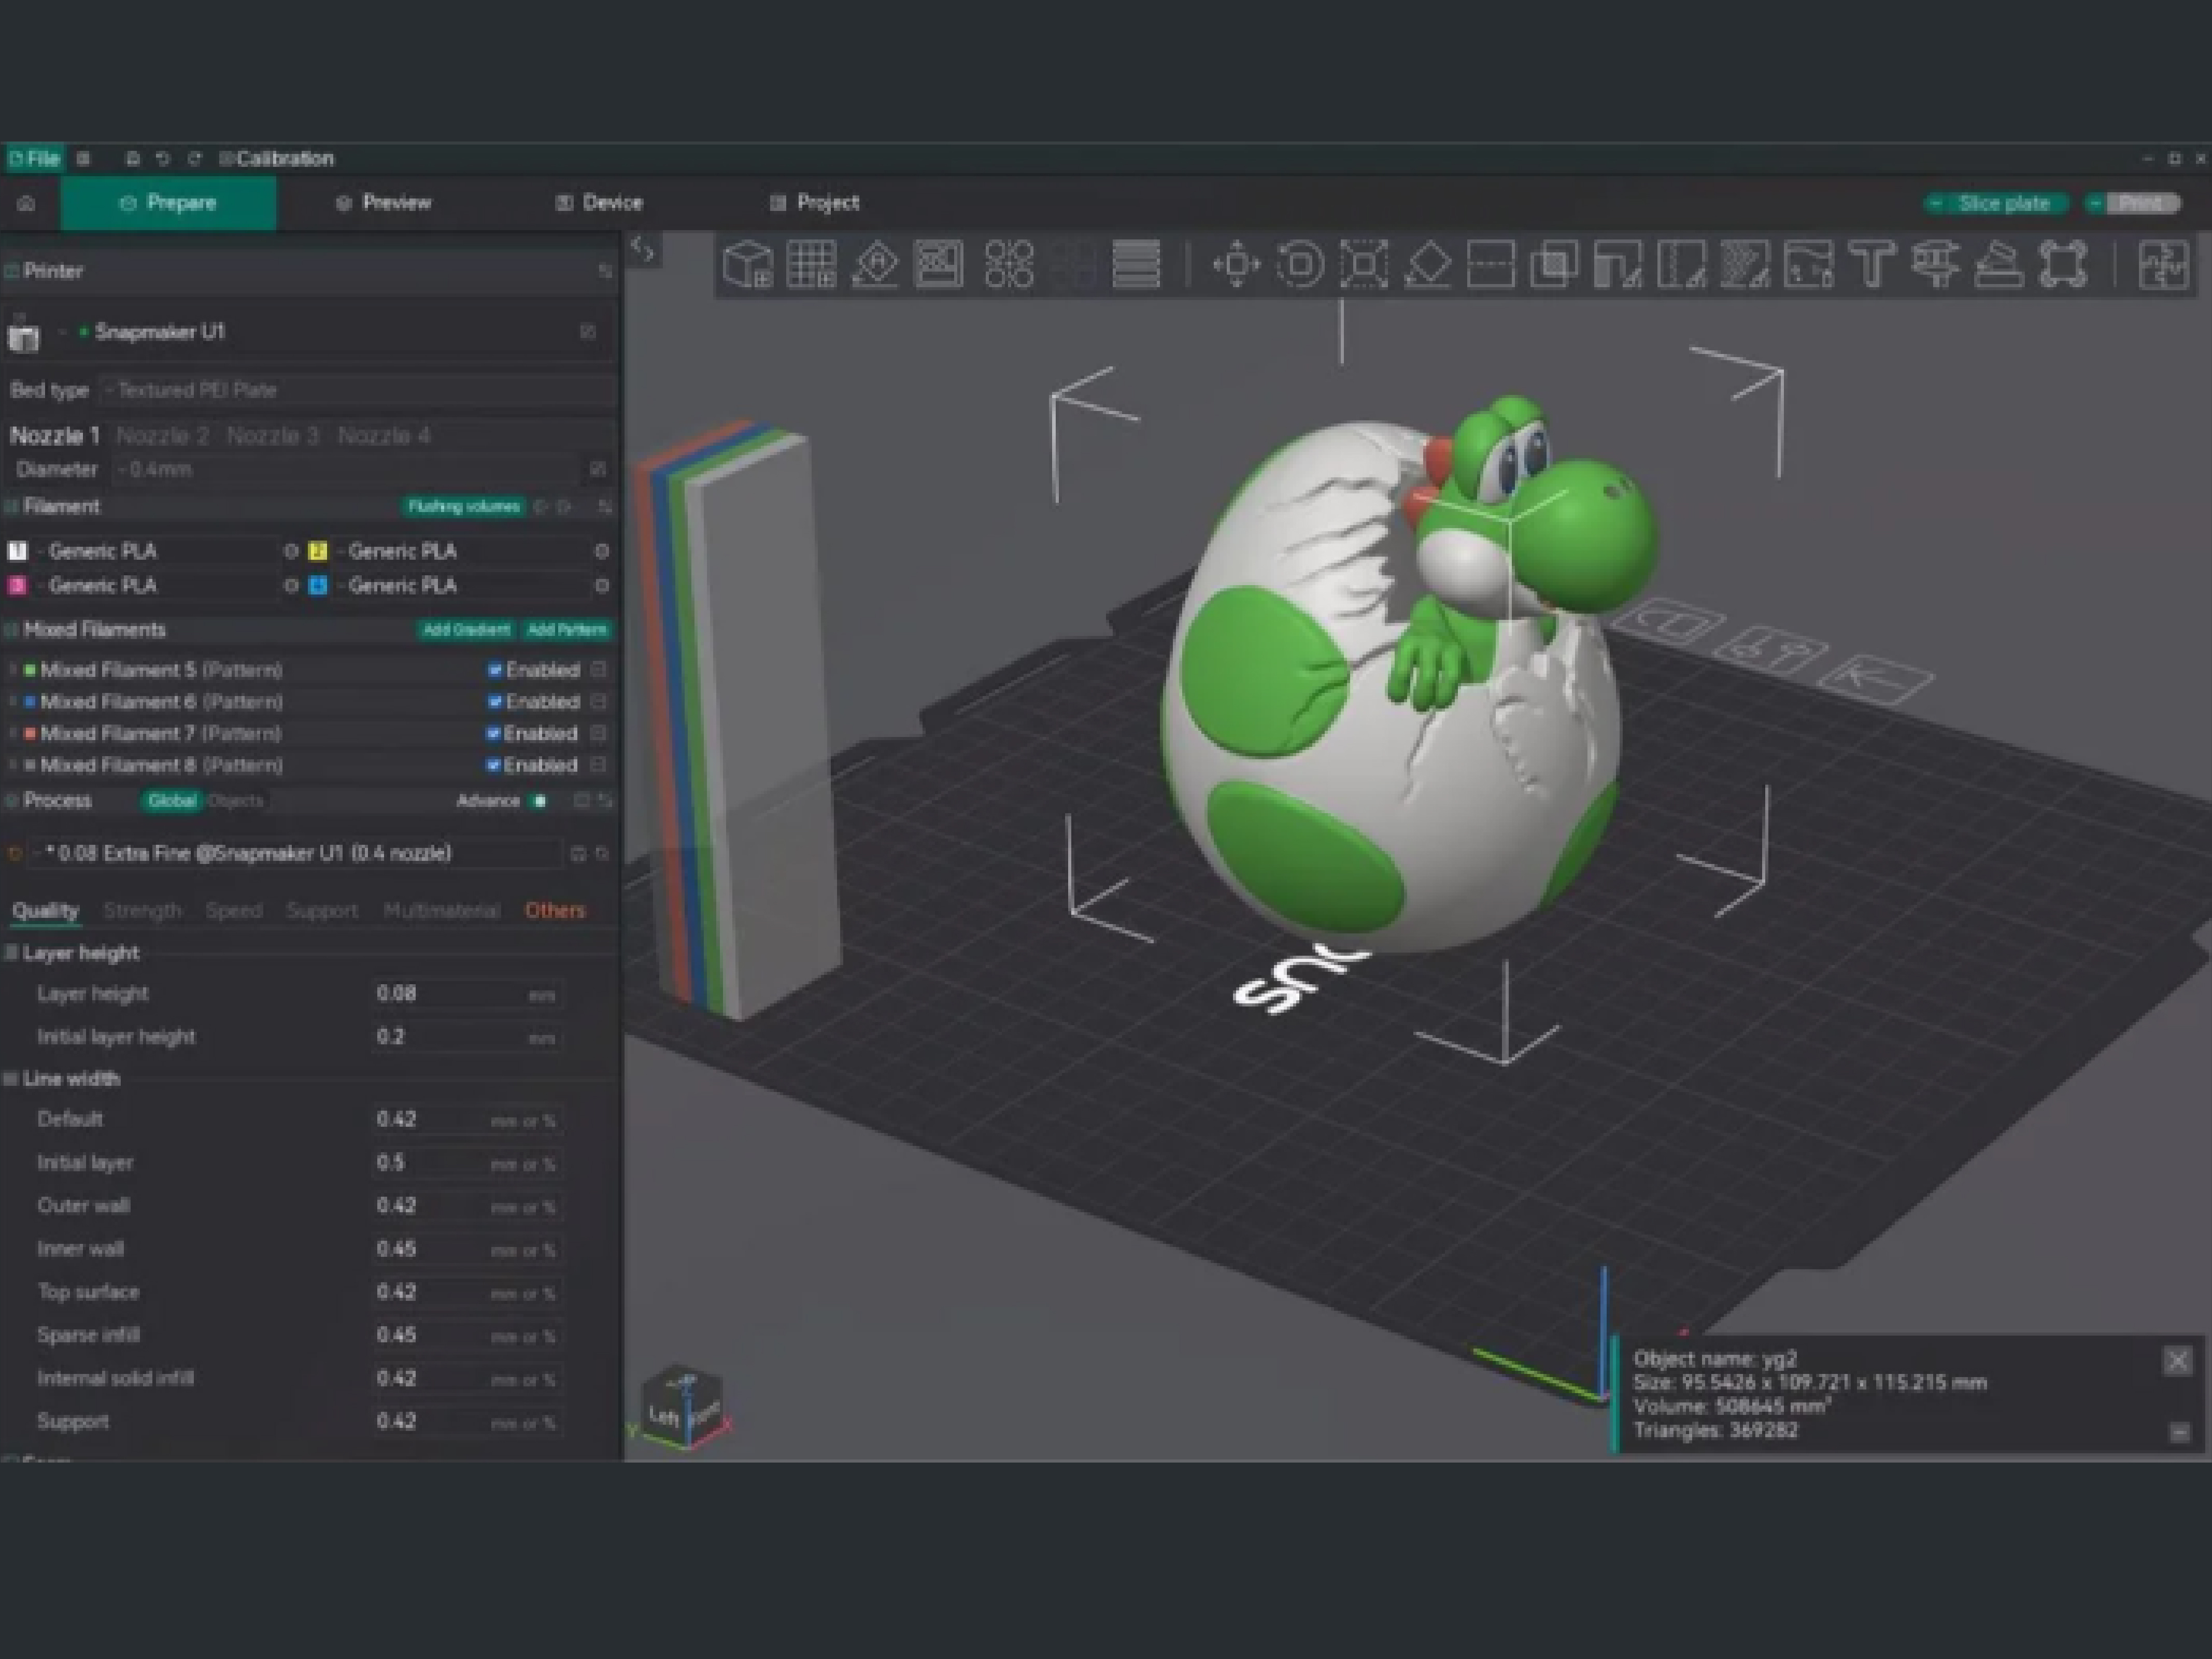Select the Nozzle 2 tab
2212x1659 pixels.
163,436
